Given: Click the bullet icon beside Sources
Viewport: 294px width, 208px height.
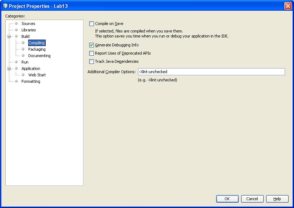Looking at the screenshot, I should tap(16, 24).
